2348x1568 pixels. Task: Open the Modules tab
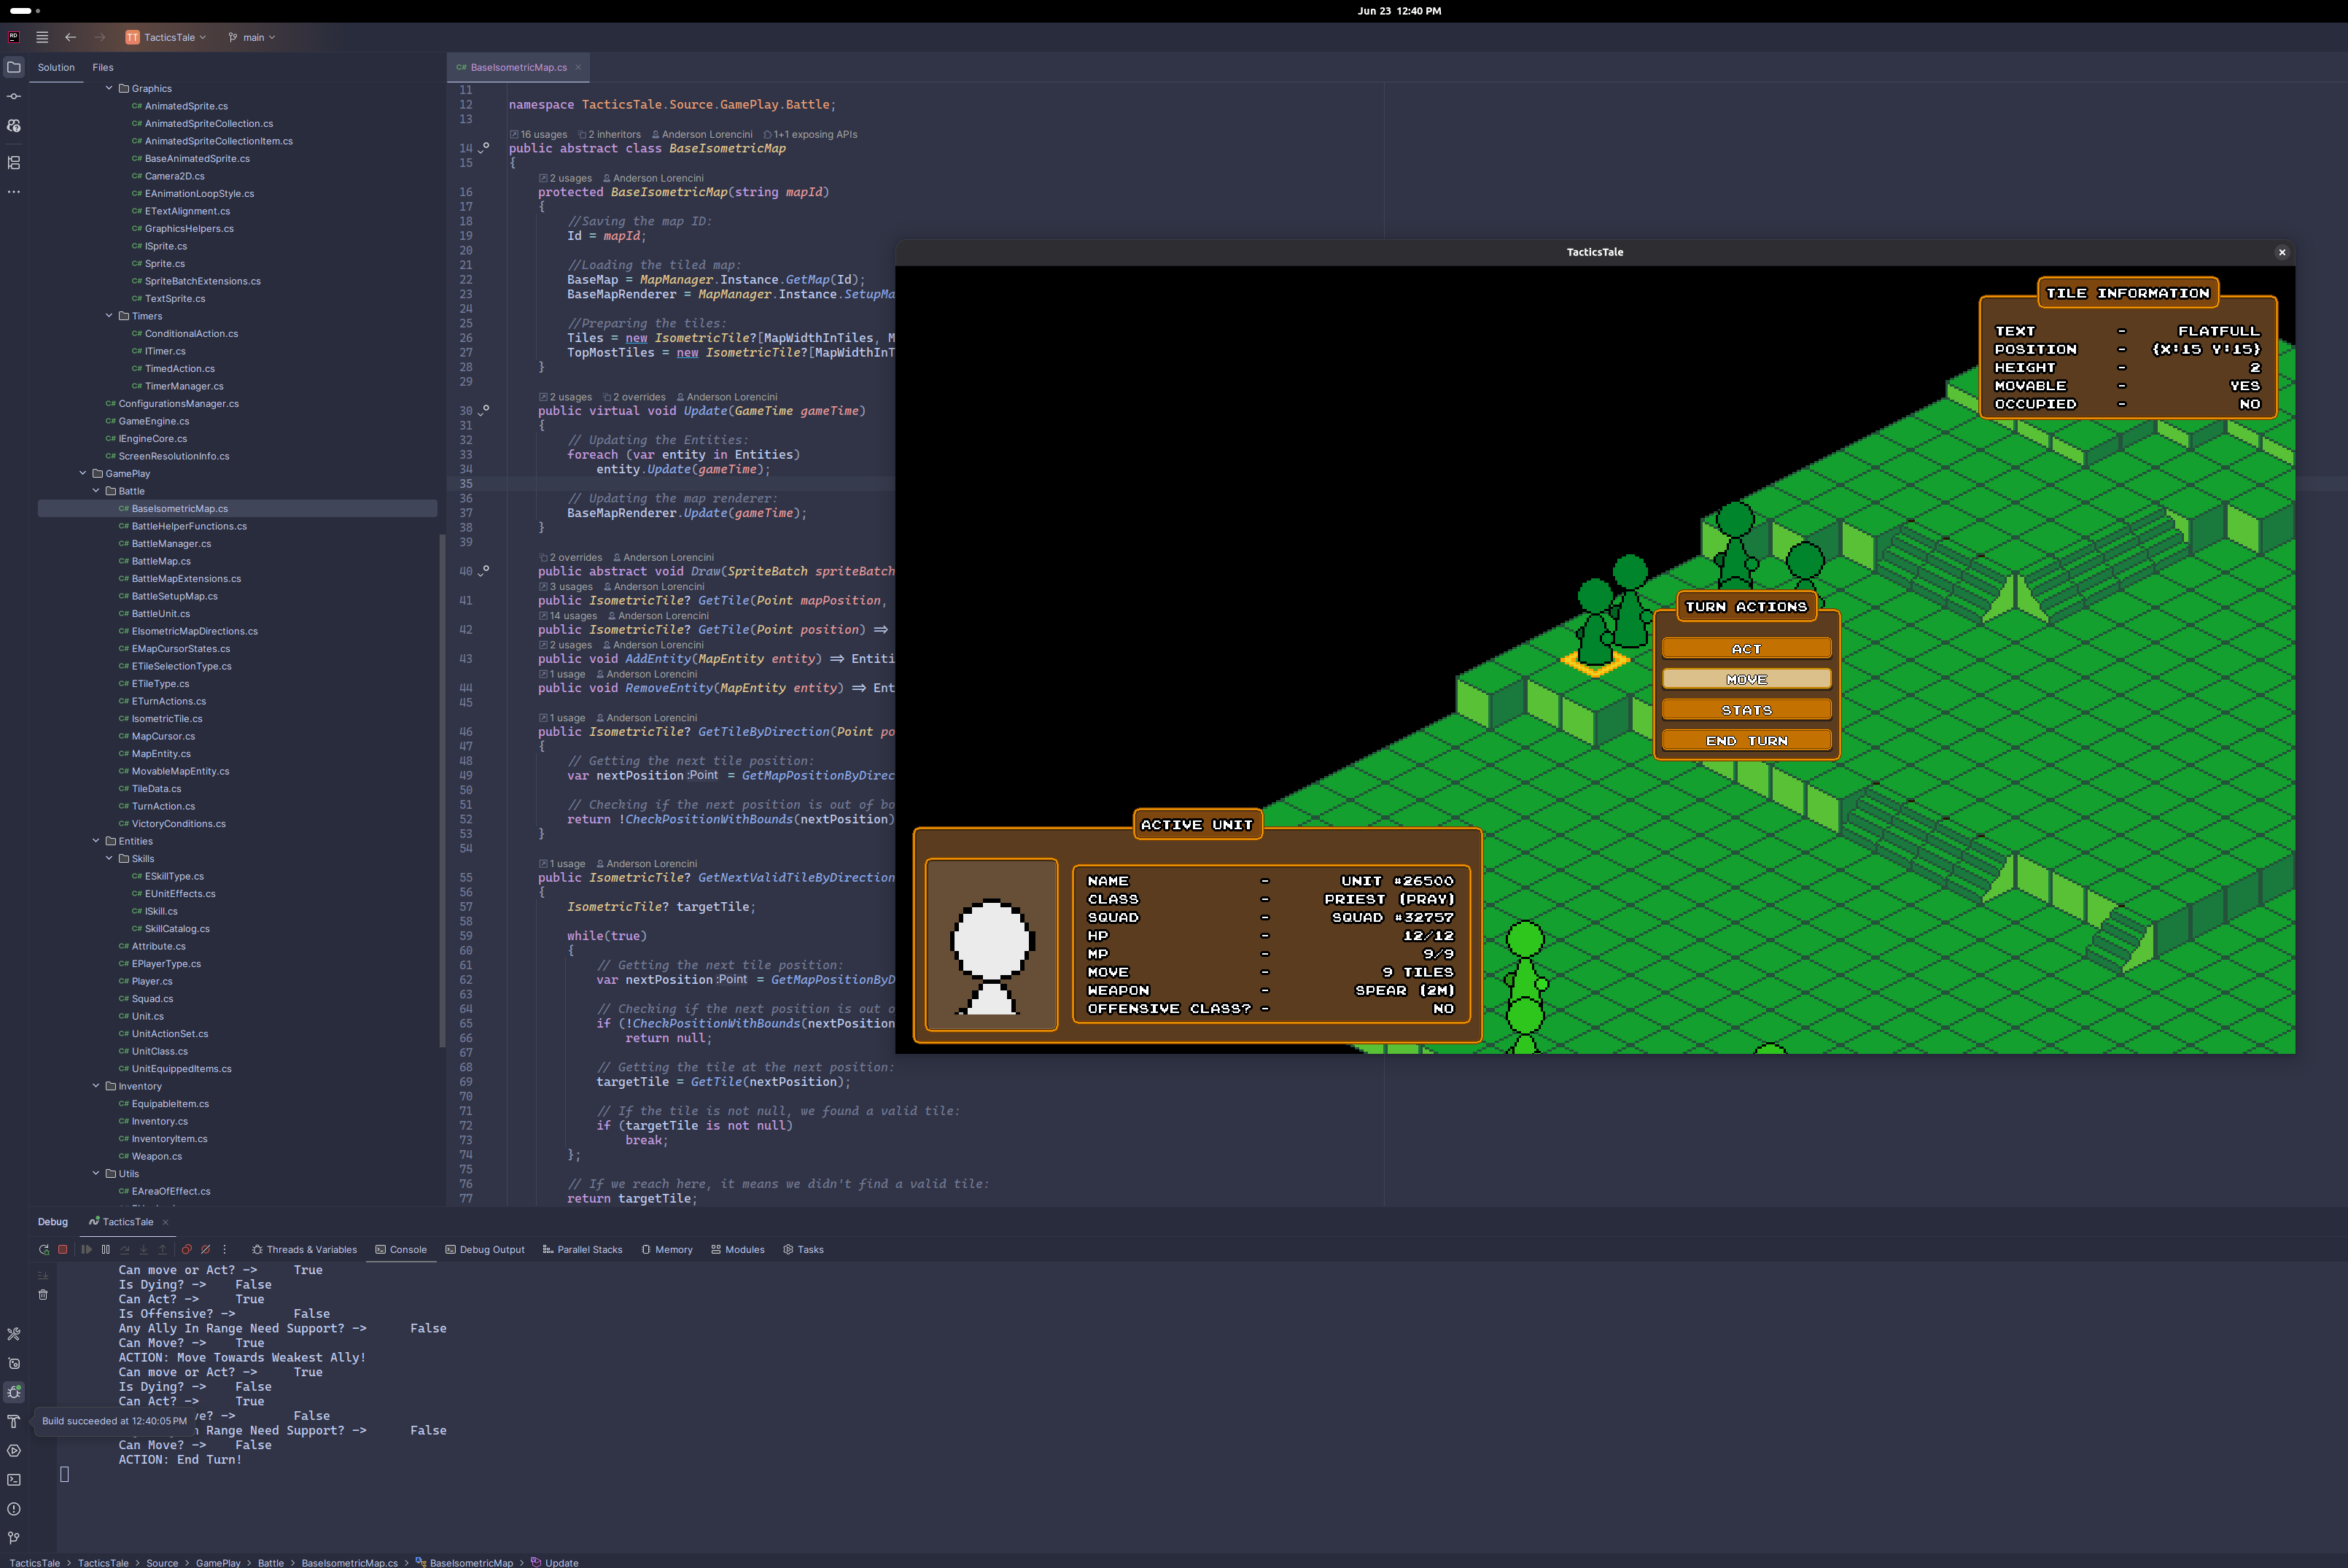738,1250
